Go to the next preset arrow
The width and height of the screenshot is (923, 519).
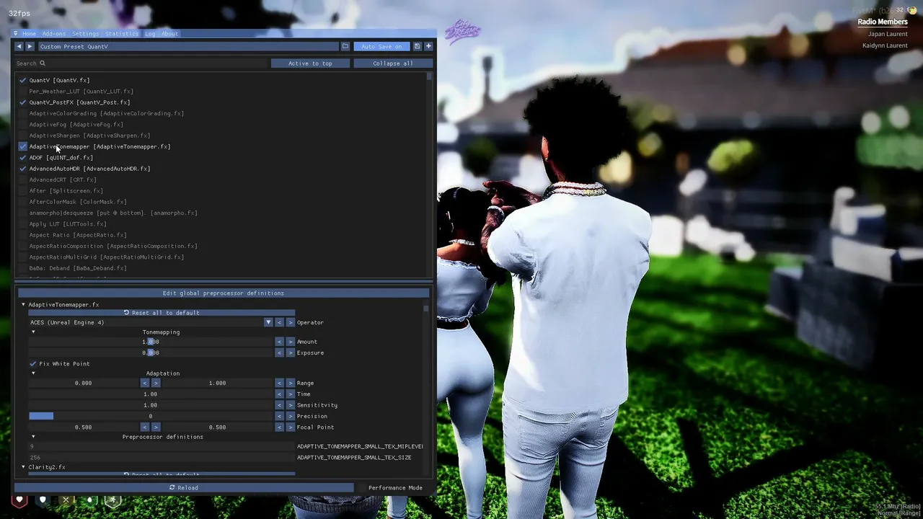pos(30,46)
